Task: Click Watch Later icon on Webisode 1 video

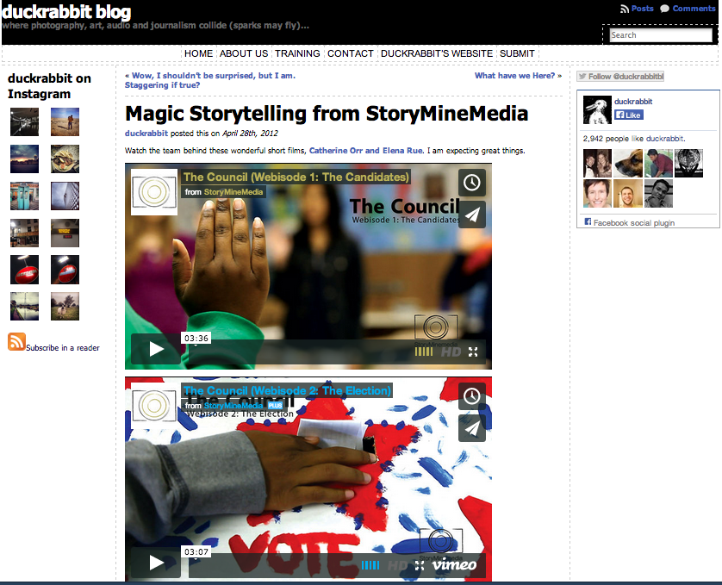Action: coord(472,183)
